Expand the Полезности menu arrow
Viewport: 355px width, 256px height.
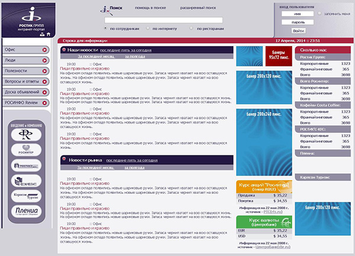click(x=44, y=71)
